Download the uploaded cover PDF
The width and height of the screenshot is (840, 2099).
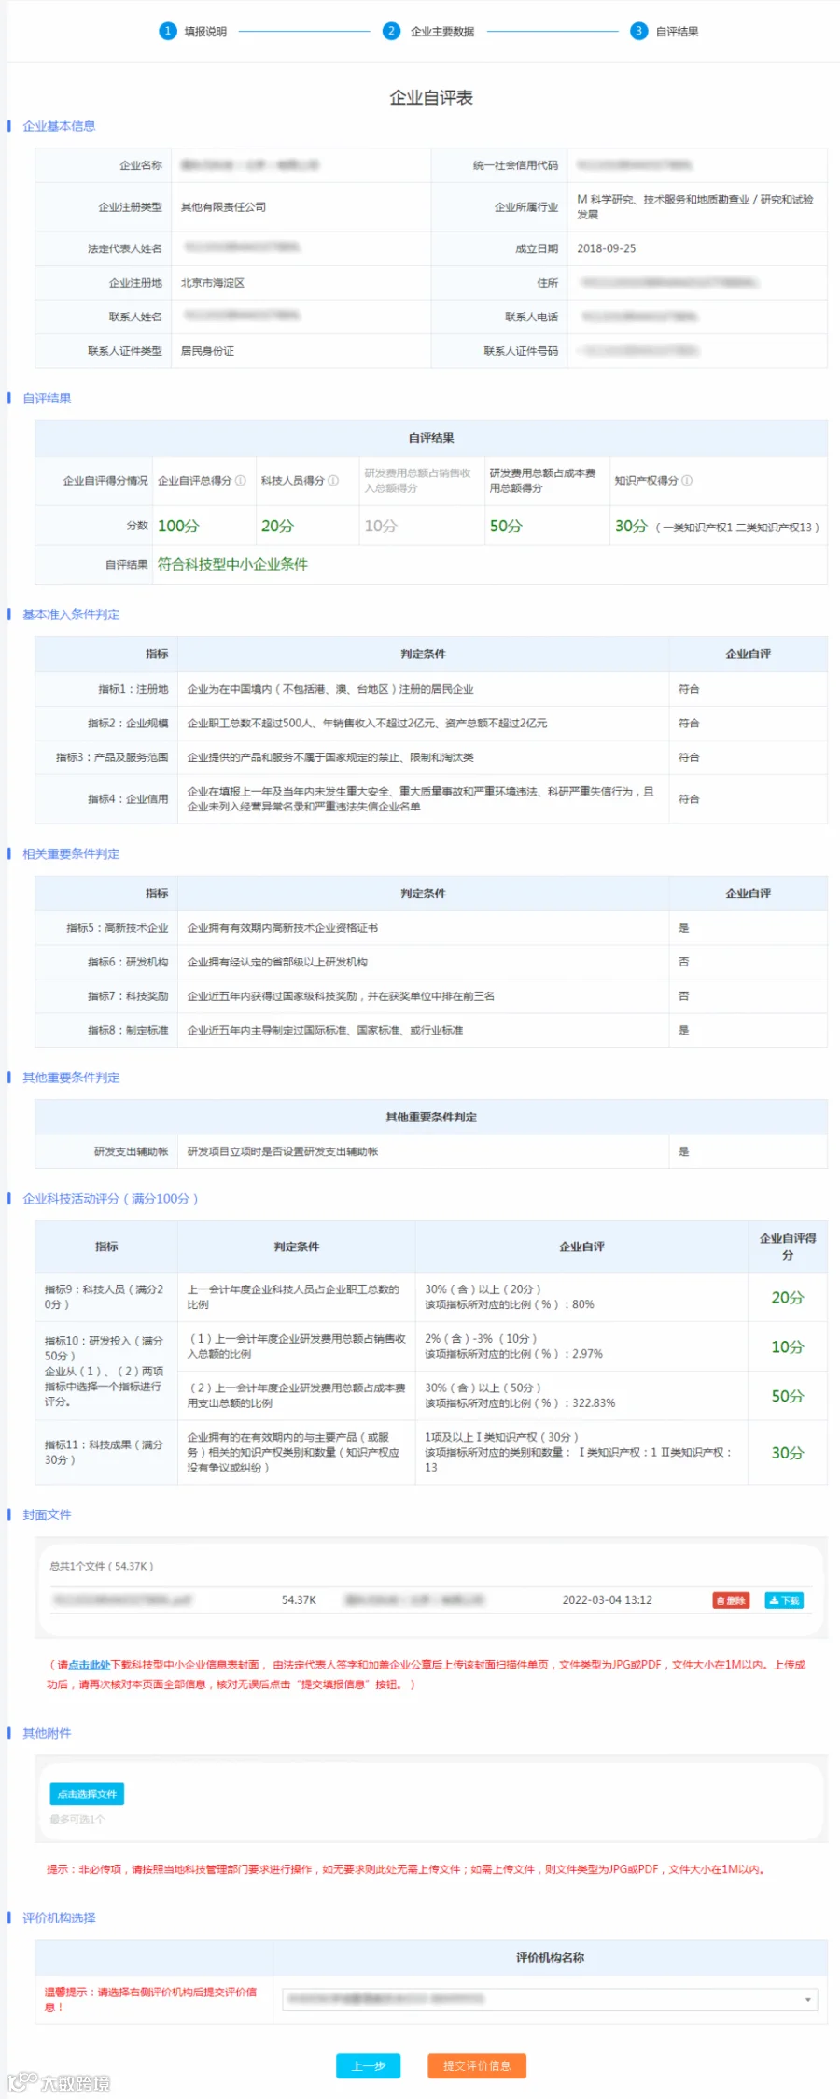784,1600
